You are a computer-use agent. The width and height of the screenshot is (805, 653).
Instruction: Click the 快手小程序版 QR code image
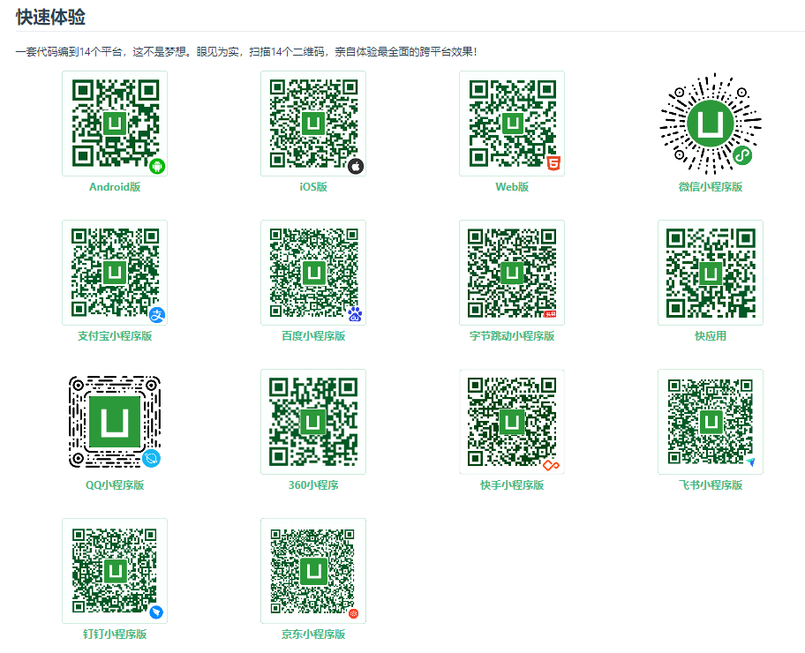tap(512, 422)
